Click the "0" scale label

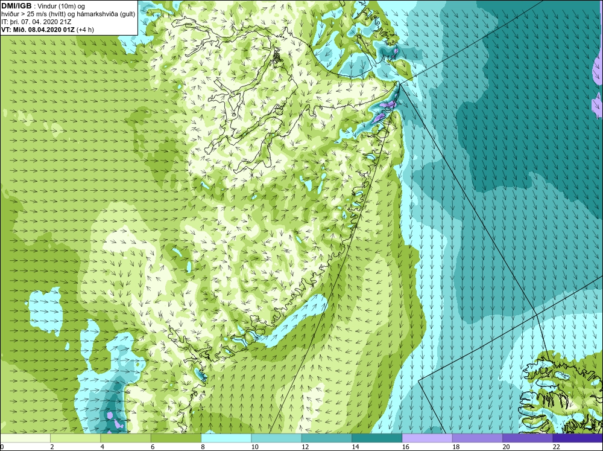click(2, 447)
